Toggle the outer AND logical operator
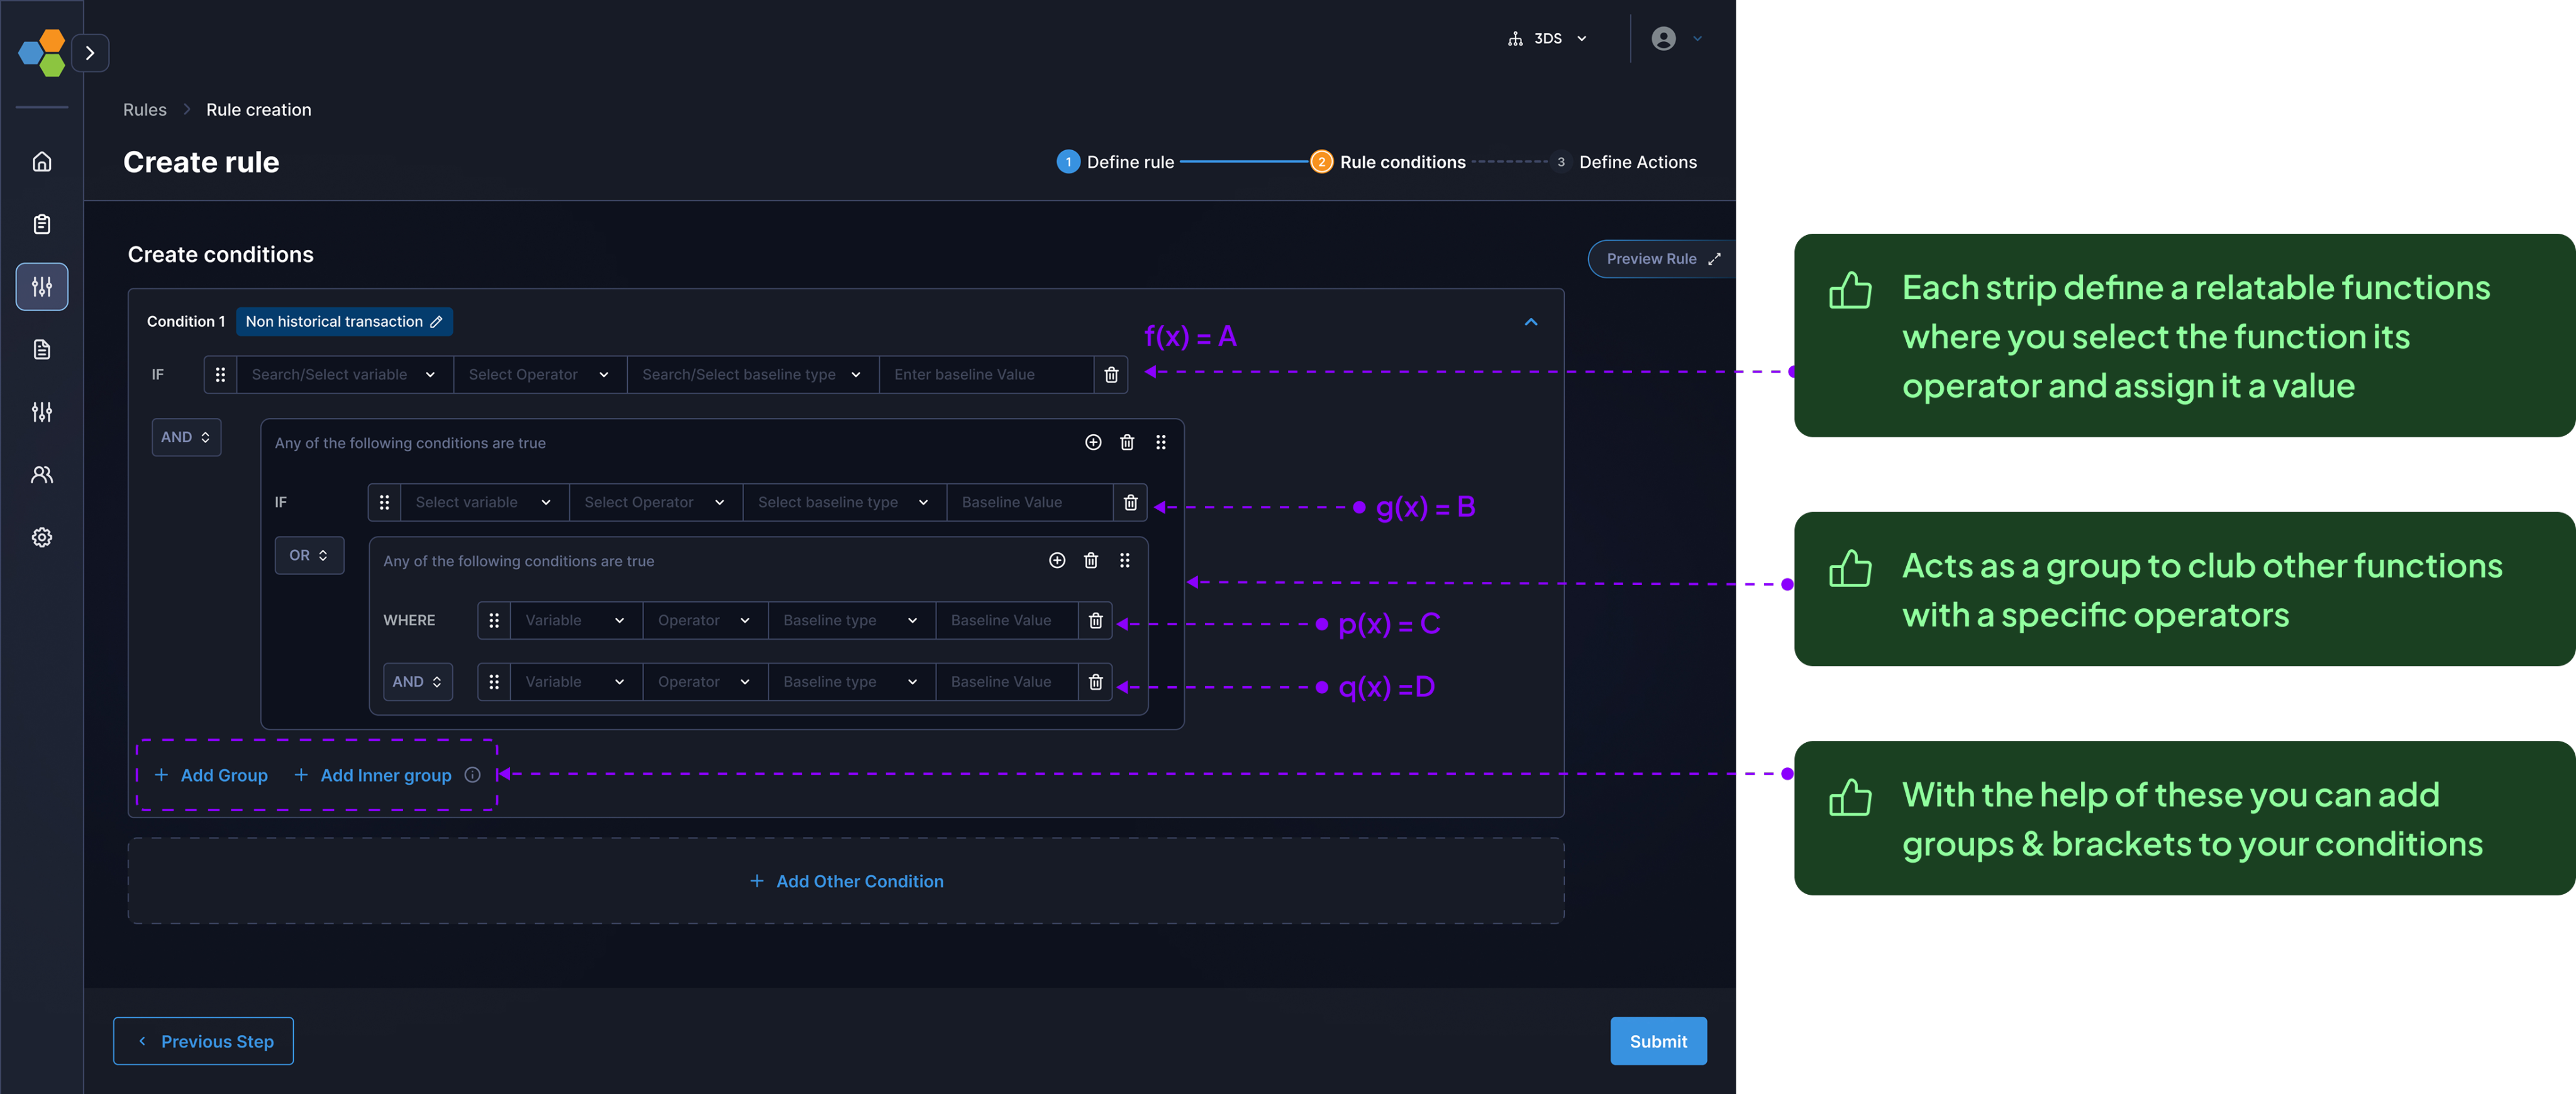This screenshot has width=2576, height=1094. pos(186,437)
